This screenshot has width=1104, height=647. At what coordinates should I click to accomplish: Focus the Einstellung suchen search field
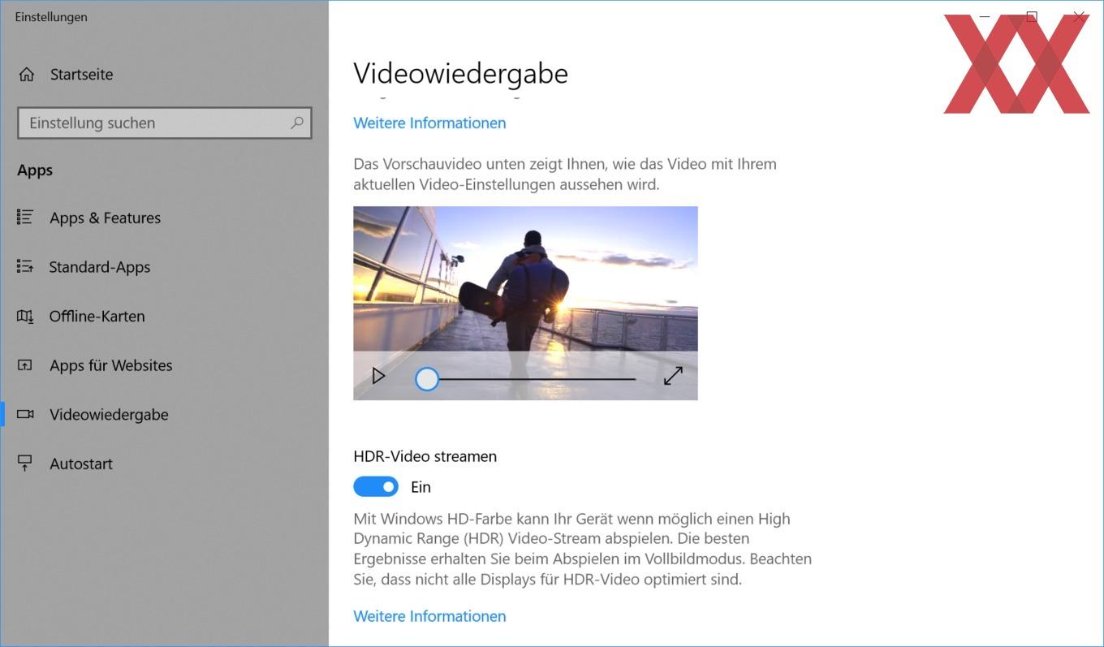164,123
